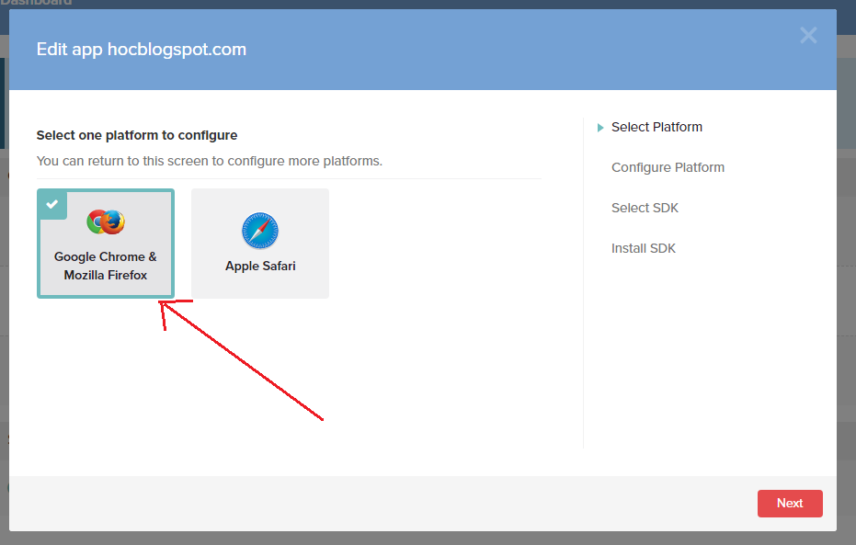The image size is (856, 545).
Task: Go to the Select SDK step
Action: click(645, 208)
